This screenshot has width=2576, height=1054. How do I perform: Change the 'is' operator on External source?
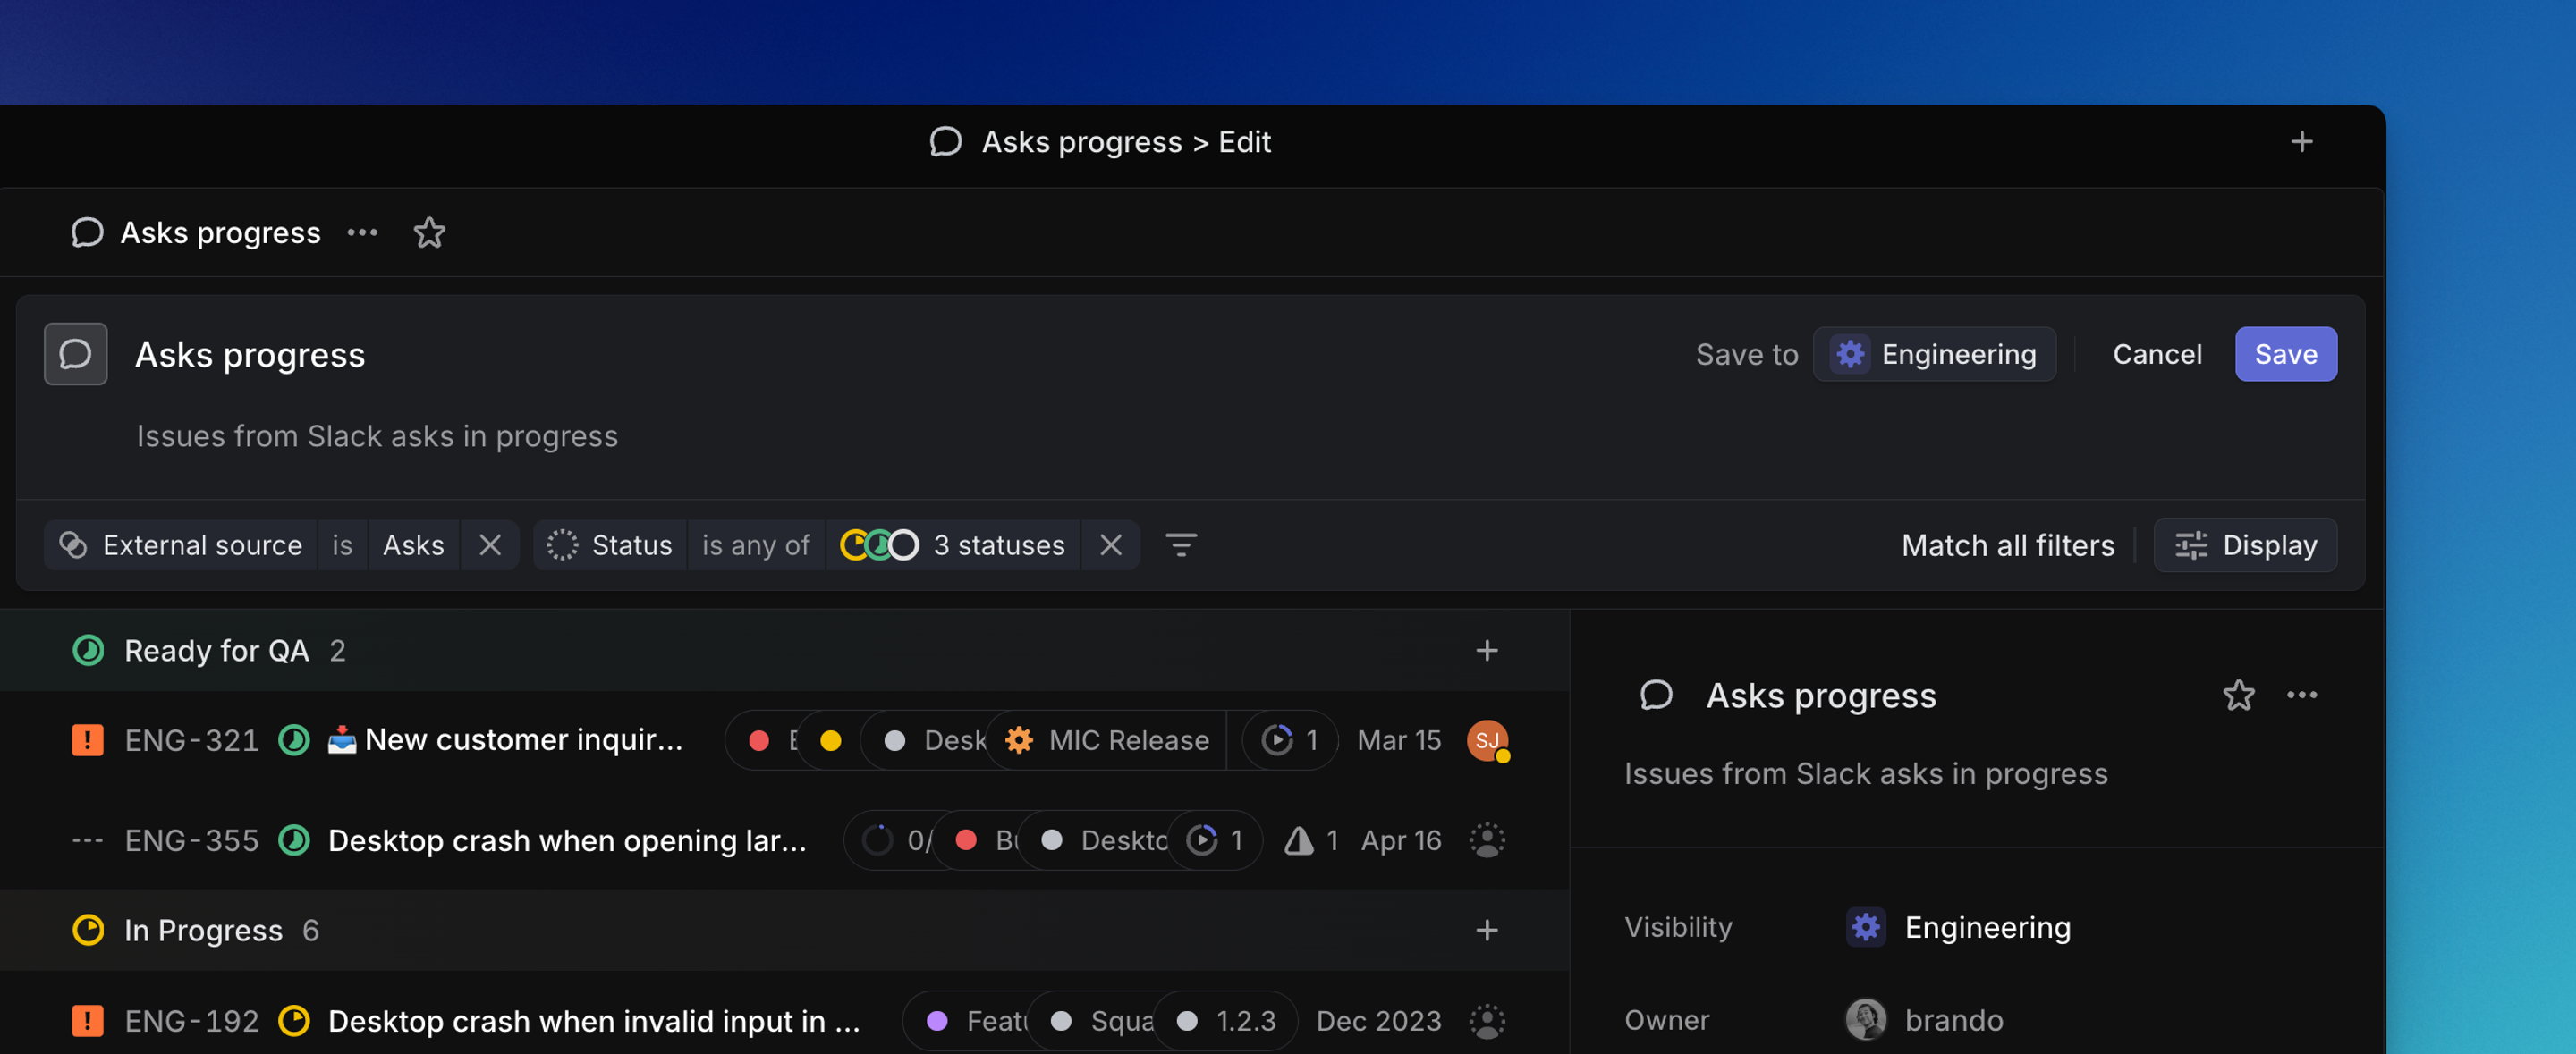342,545
